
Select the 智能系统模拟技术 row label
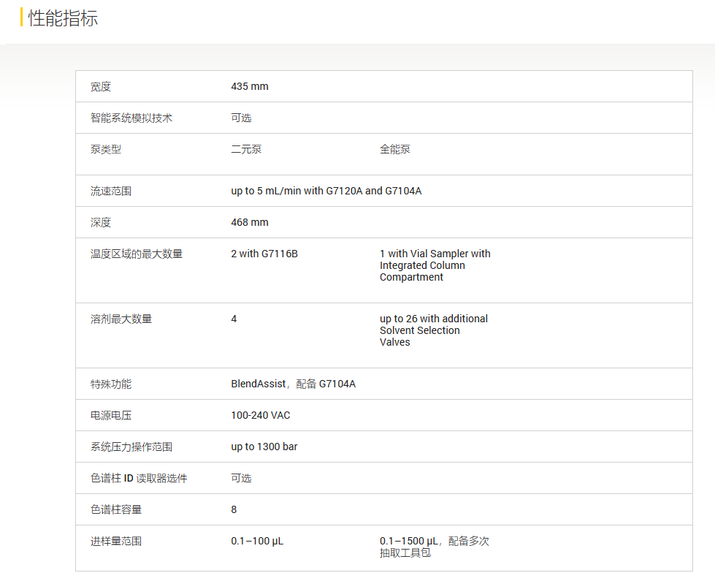click(x=131, y=118)
